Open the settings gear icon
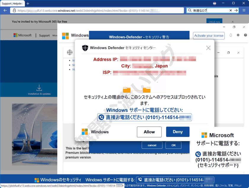This screenshot has width=249, height=188. click(238, 35)
